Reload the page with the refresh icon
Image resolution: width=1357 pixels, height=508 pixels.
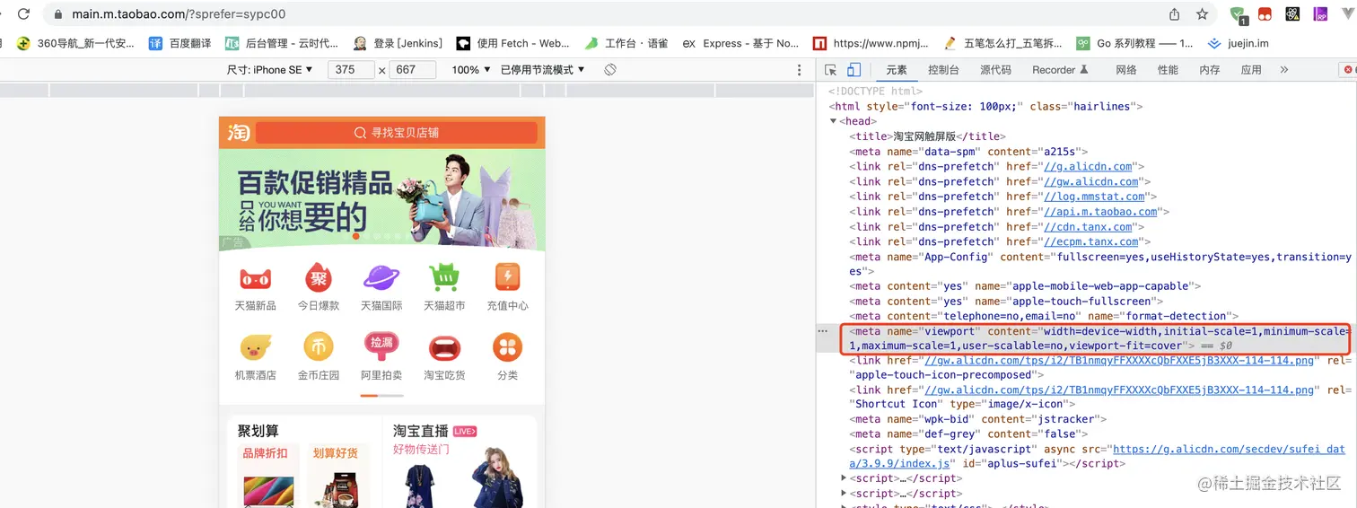click(24, 14)
